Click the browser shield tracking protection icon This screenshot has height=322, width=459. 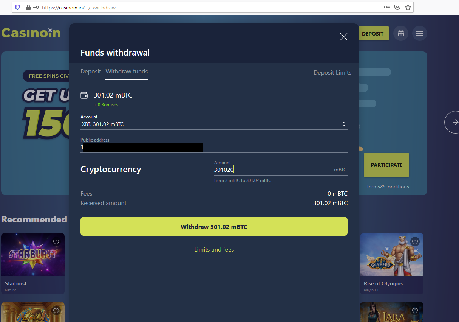(17, 7)
